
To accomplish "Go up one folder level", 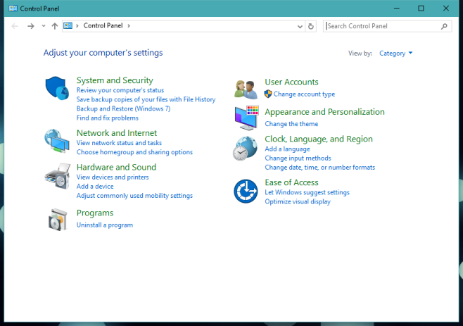I will [x=55, y=26].
